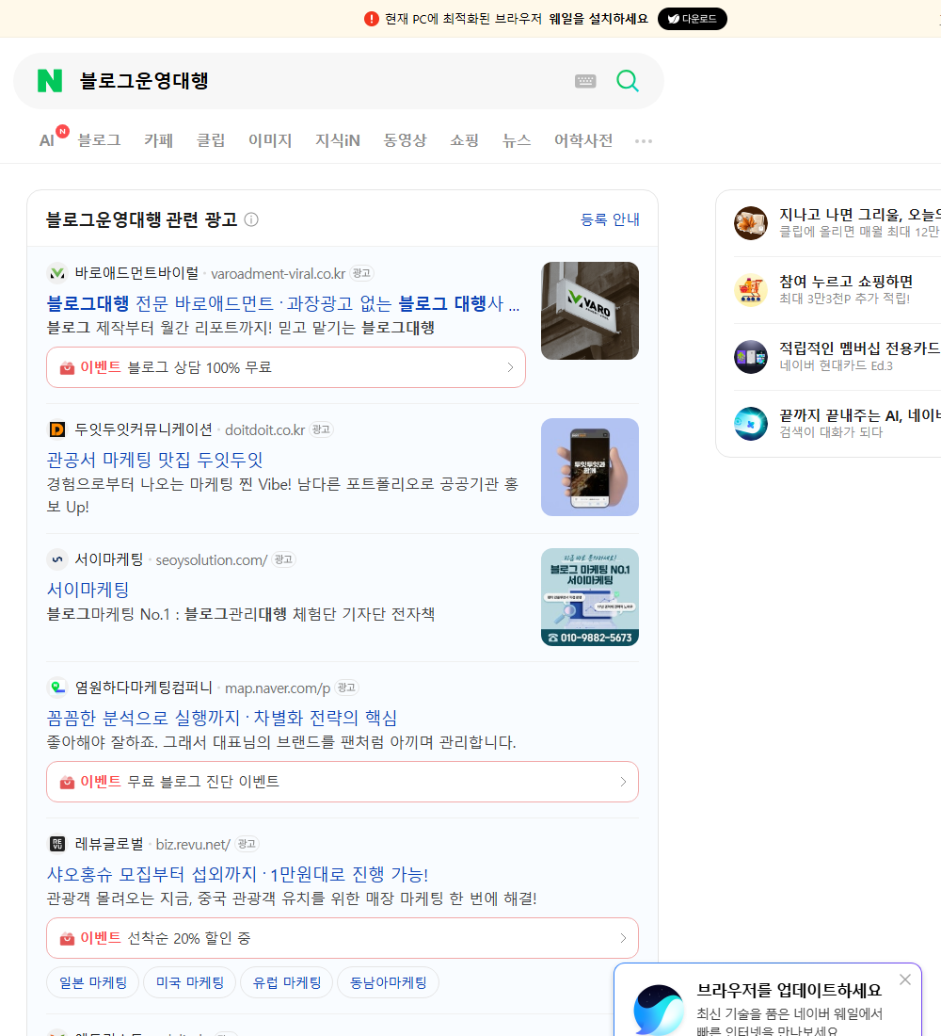Click the varoadment-viral.co.kr URL text

click(278, 273)
